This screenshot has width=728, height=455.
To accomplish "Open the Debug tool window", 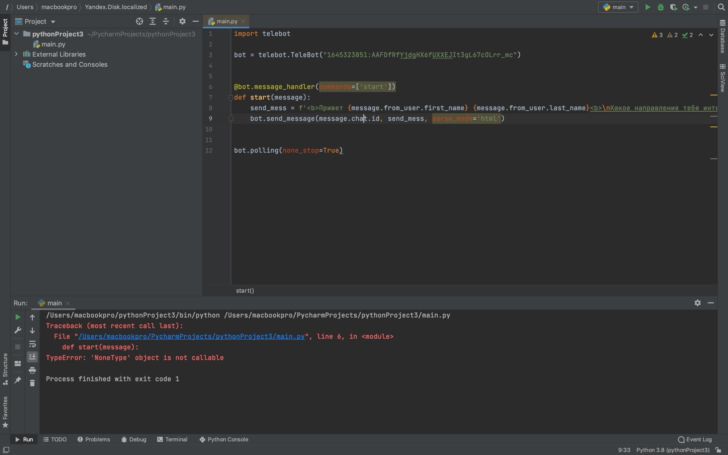I will 133,439.
